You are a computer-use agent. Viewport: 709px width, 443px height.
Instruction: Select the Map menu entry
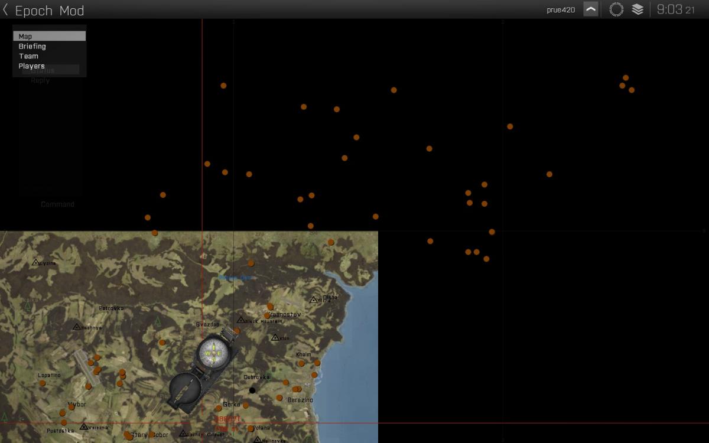(x=50, y=36)
